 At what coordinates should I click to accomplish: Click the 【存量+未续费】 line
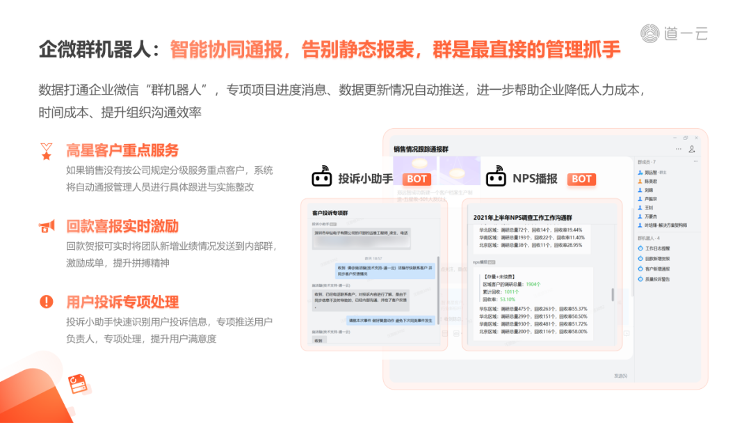coord(499,276)
